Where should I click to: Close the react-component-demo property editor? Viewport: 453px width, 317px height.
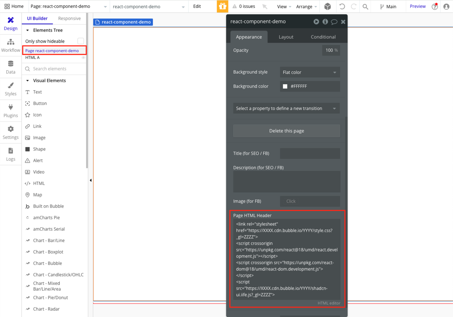[343, 22]
